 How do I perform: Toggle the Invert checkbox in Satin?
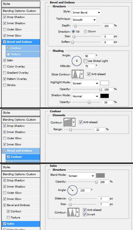tap(85, 215)
